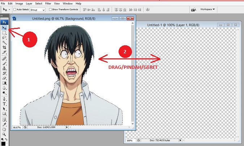This screenshot has height=146, width=244.
Task: Click the Go to Bridge icon
Action: (x=193, y=10)
